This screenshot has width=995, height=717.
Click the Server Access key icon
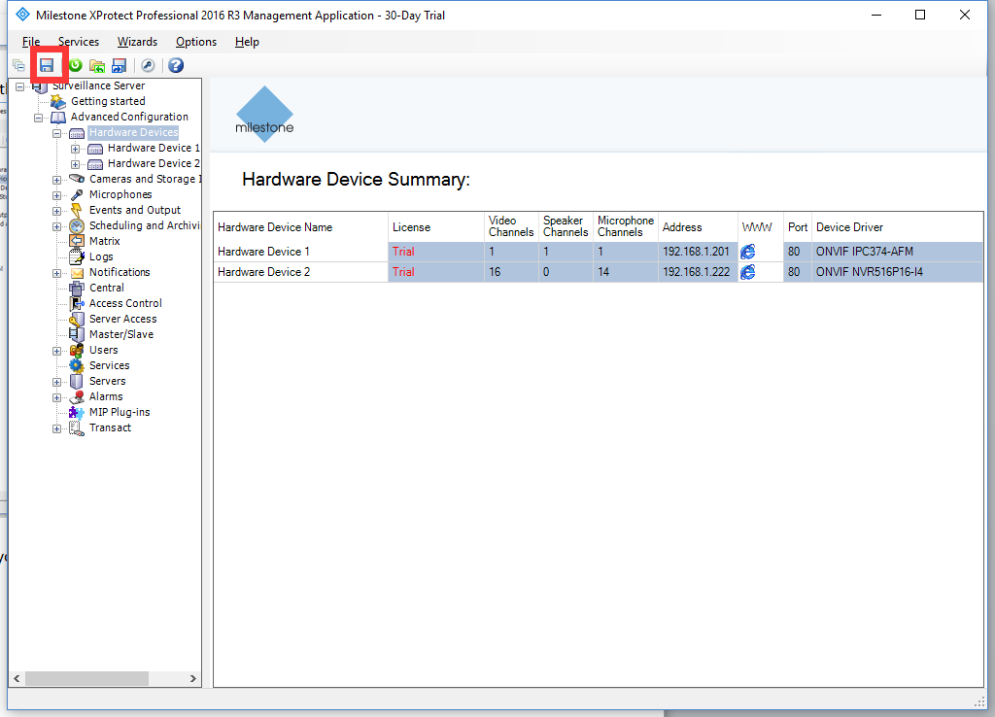pyautogui.click(x=77, y=320)
